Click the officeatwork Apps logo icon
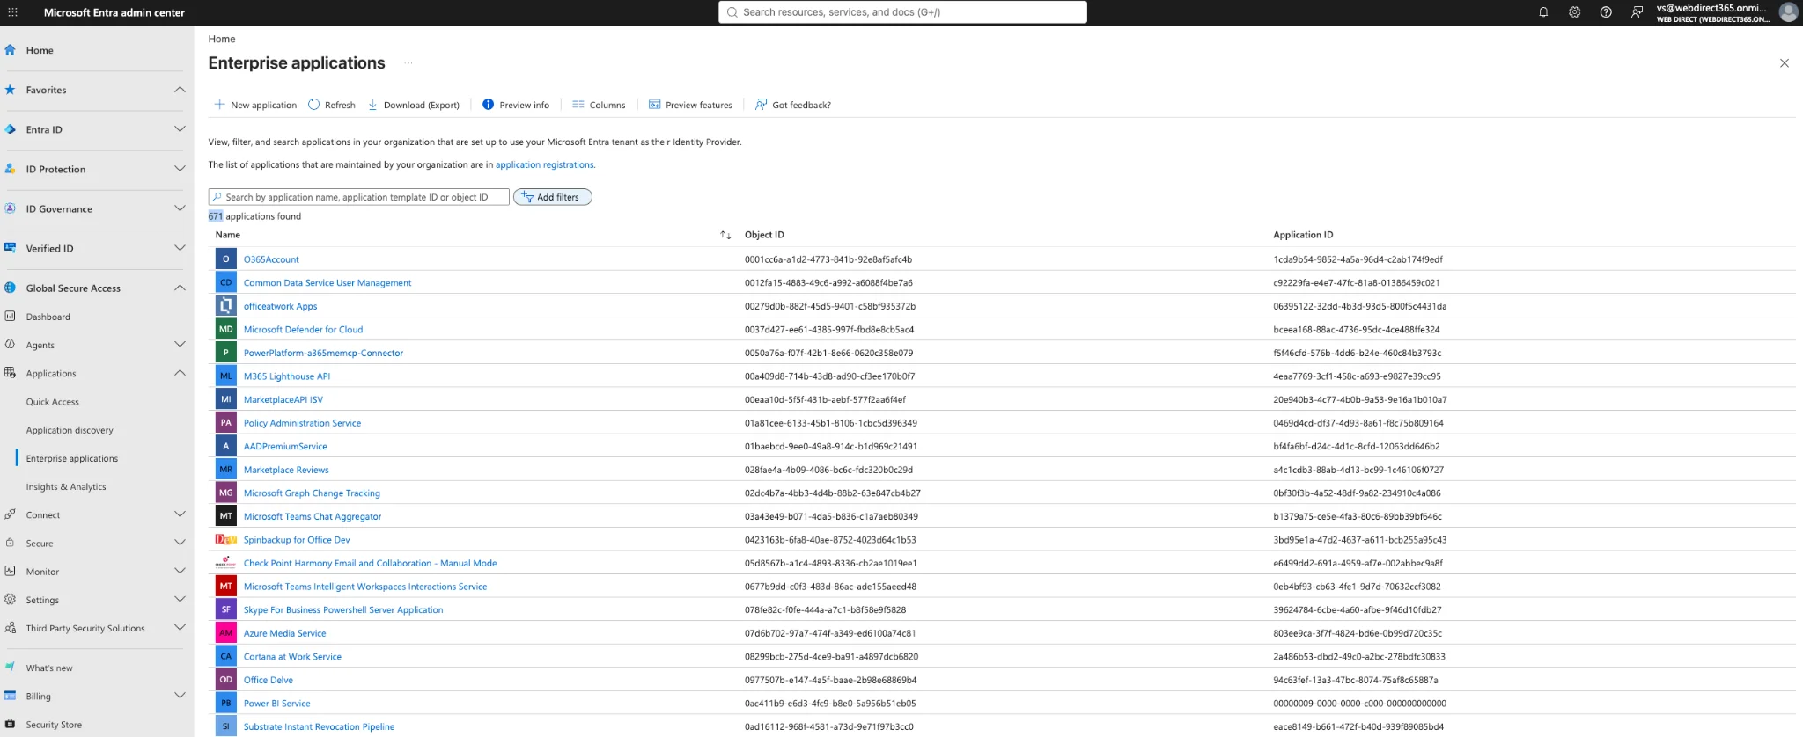The height and width of the screenshot is (737, 1803). point(226,306)
